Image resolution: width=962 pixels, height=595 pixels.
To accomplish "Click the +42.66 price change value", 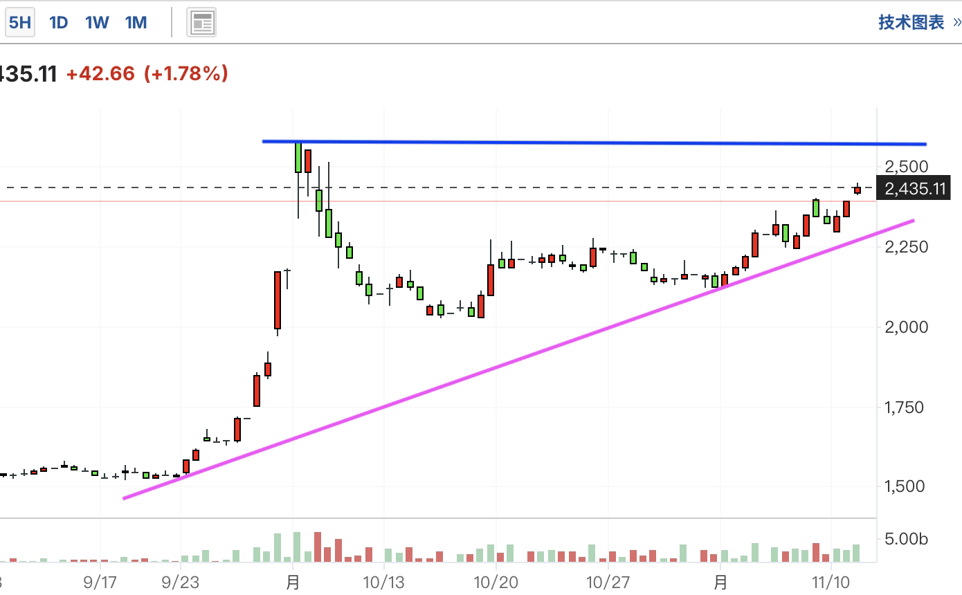I will pos(100,73).
